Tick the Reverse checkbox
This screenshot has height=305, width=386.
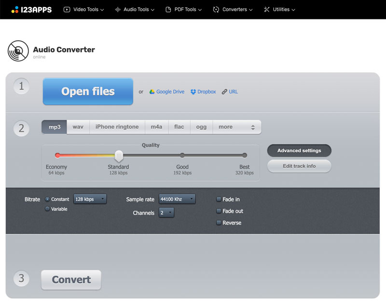pos(219,223)
